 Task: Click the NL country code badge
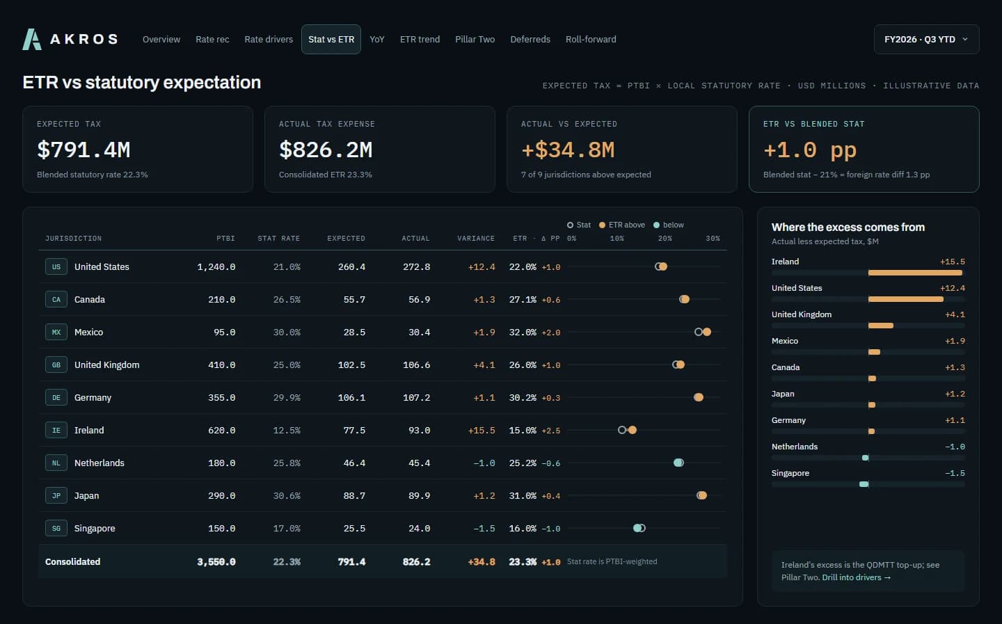point(56,463)
